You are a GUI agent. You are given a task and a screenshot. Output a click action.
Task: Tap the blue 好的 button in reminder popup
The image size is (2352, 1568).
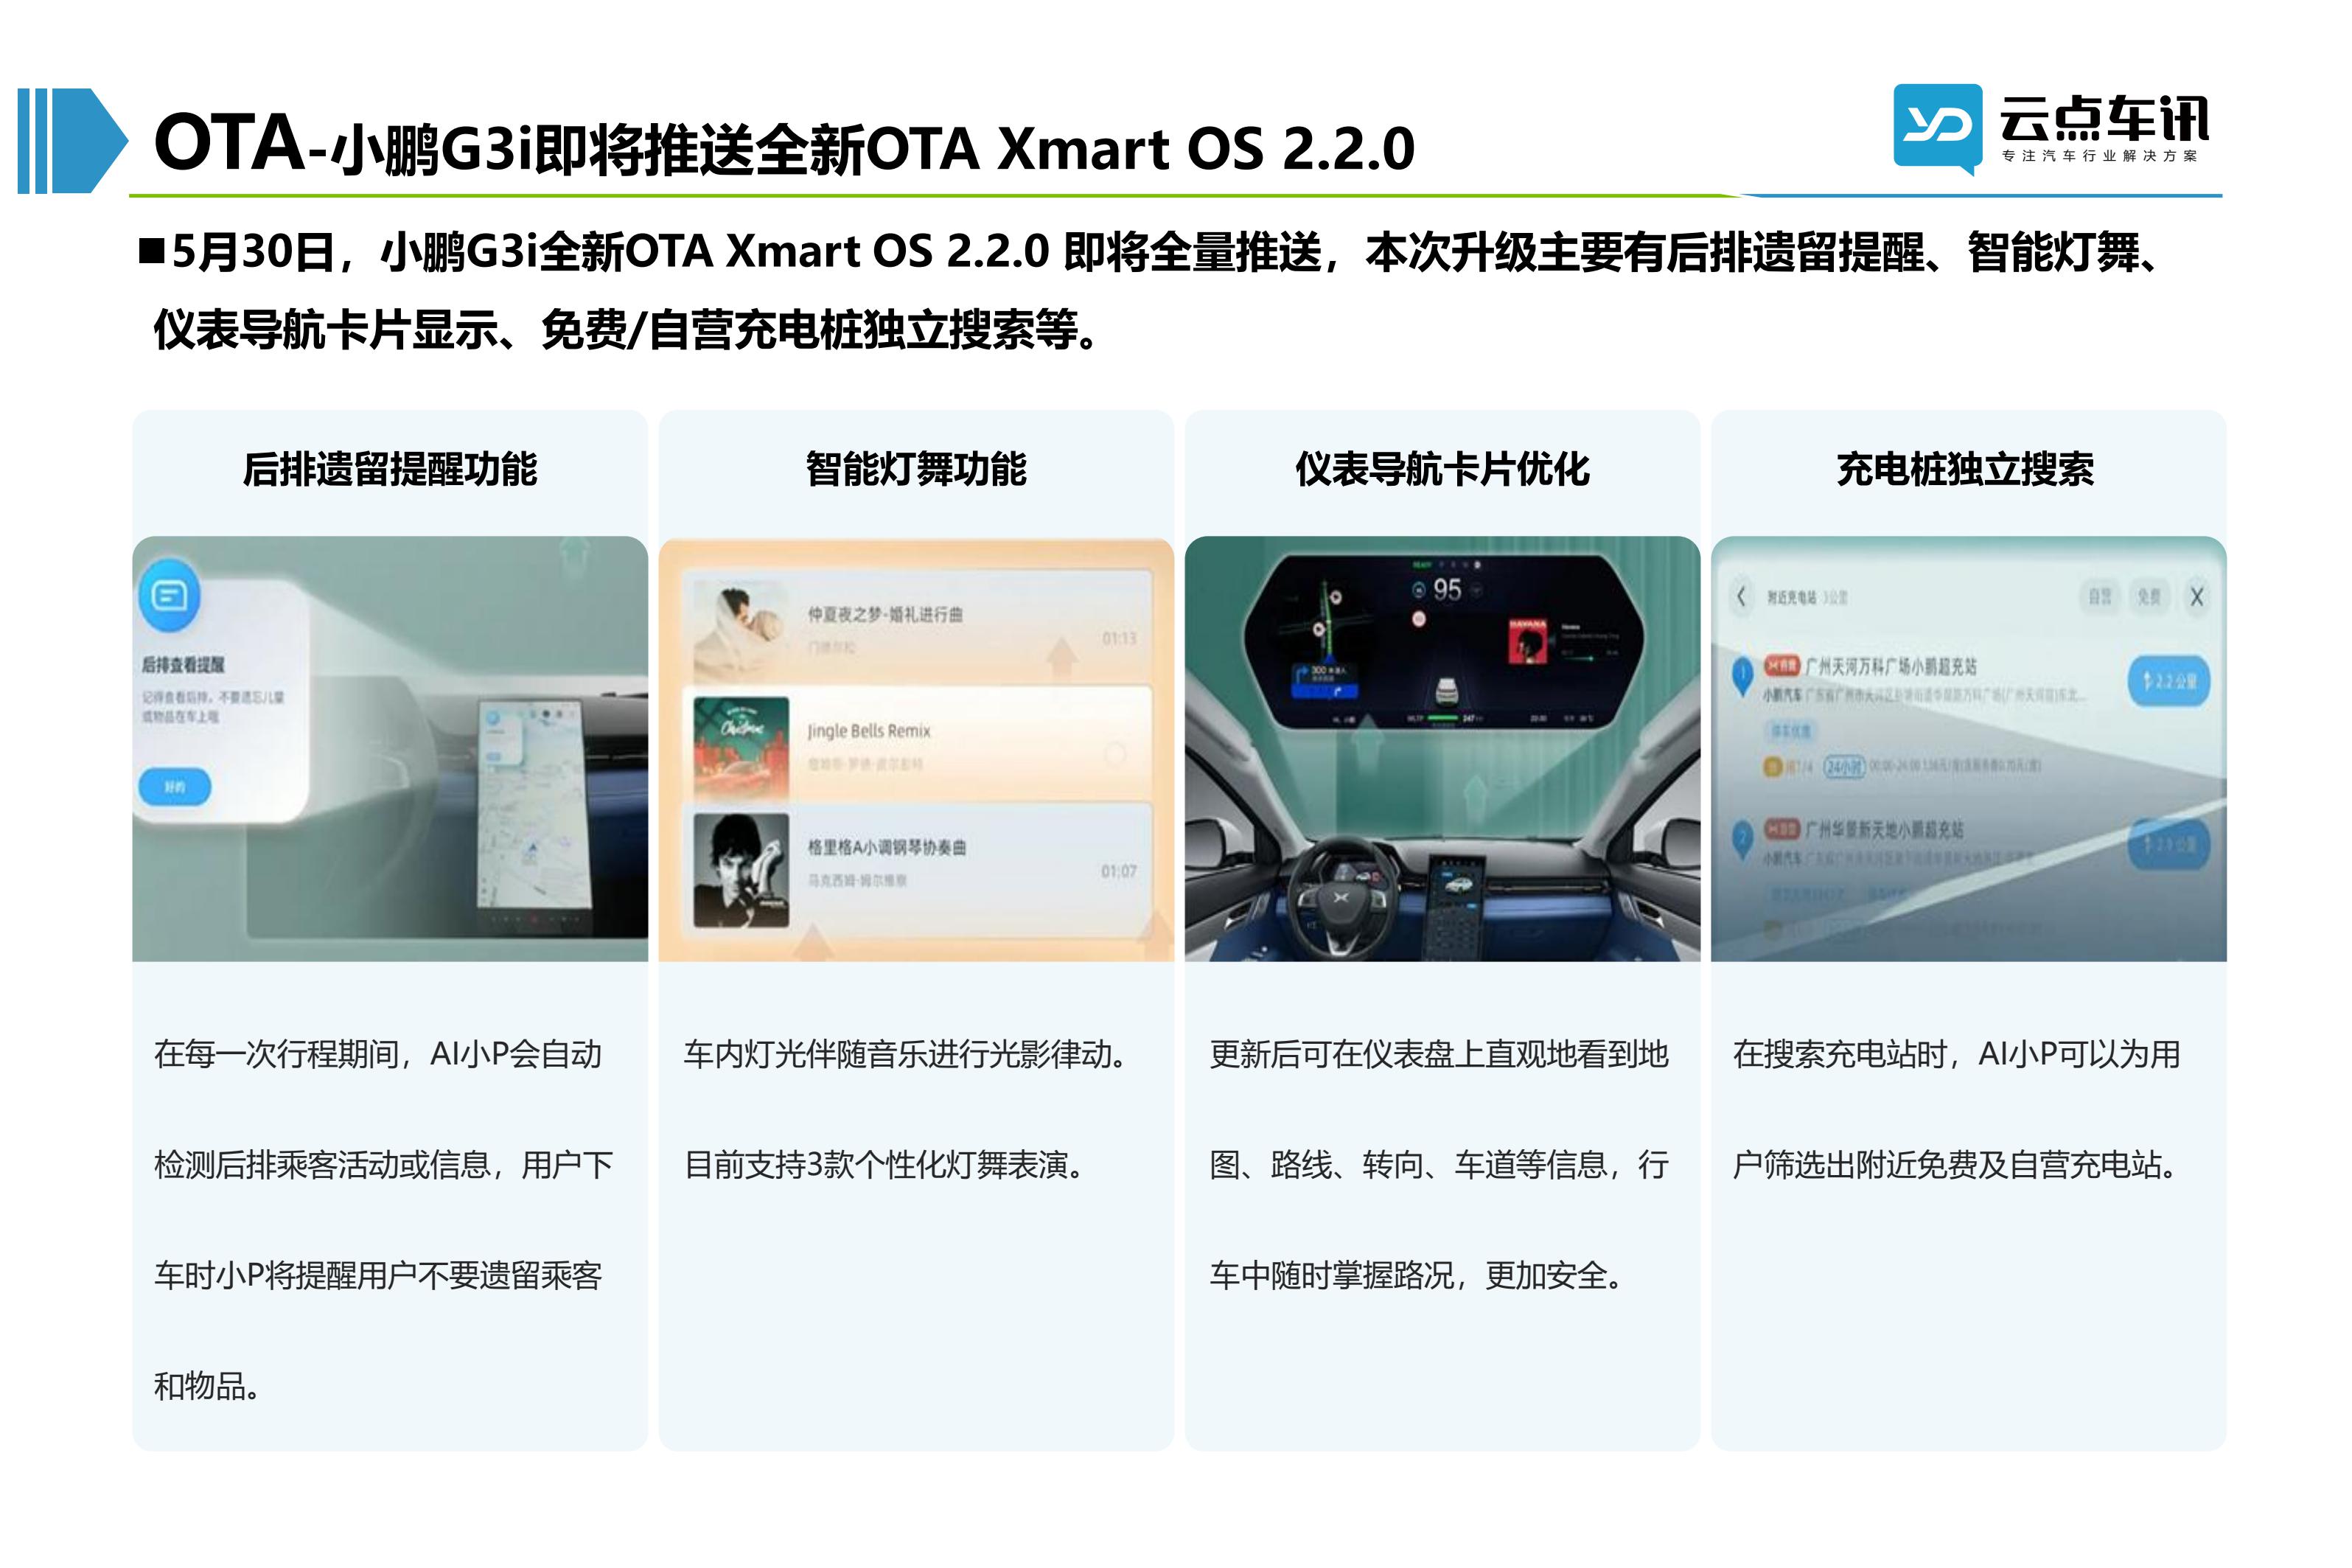click(175, 787)
